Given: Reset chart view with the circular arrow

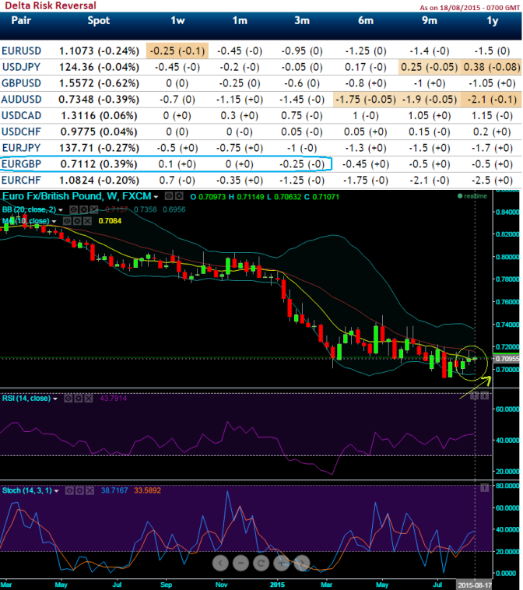Looking at the screenshot, I should tap(261, 562).
